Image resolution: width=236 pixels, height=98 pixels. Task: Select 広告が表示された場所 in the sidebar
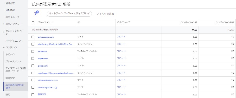[x=16, y=86]
